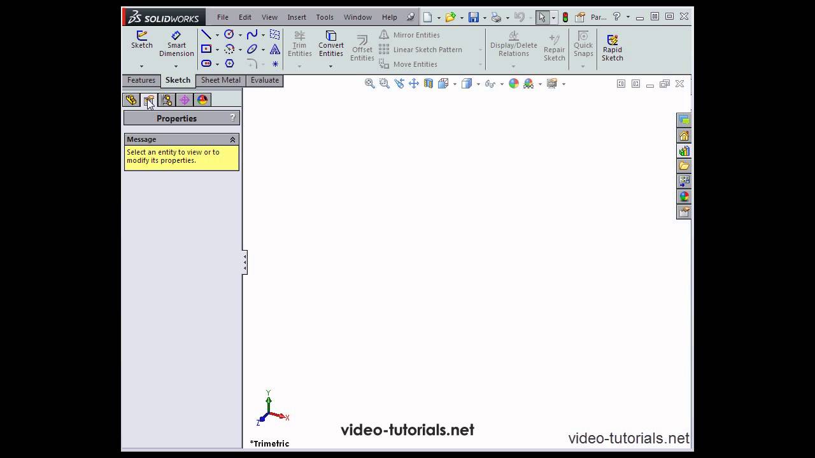Click the Print icon
Screen dimensions: 815x458
[496, 17]
